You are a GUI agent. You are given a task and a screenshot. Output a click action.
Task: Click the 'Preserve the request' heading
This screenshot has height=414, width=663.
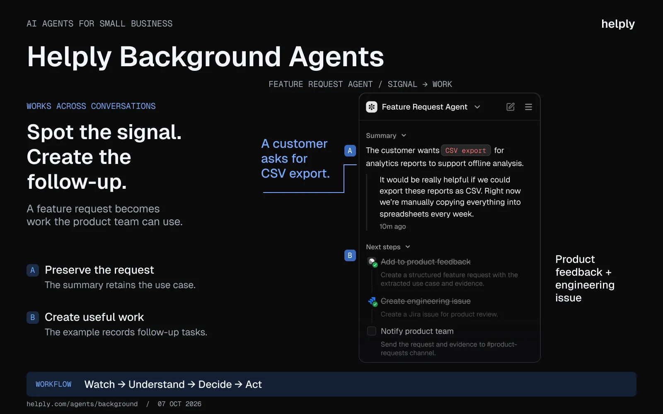99,270
